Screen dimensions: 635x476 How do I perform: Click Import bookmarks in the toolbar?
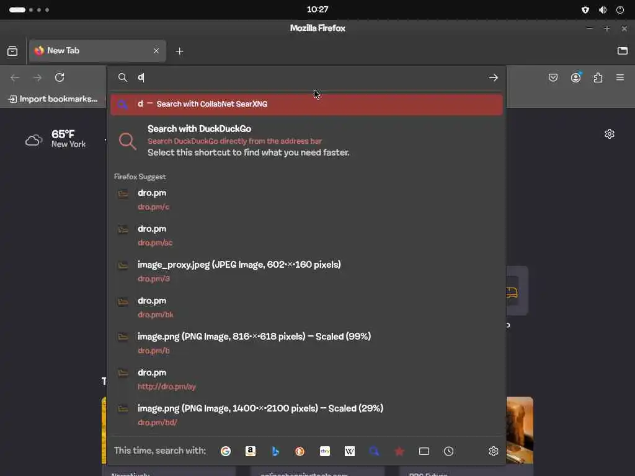point(53,99)
